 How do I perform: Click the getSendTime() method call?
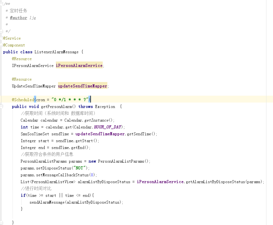pyautogui.click(x=141, y=134)
